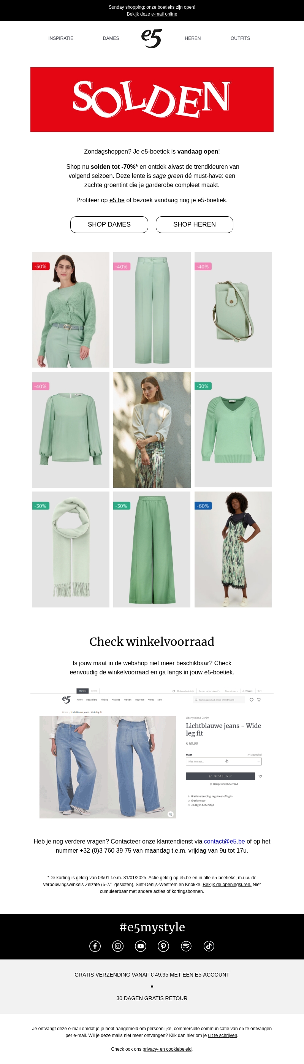The width and height of the screenshot is (304, 1064).
Task: Open the e5 Pinterest icon
Action: point(163,946)
